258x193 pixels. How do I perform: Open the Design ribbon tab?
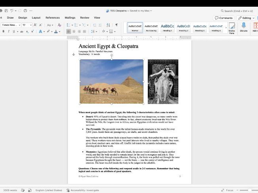pos(23,17)
